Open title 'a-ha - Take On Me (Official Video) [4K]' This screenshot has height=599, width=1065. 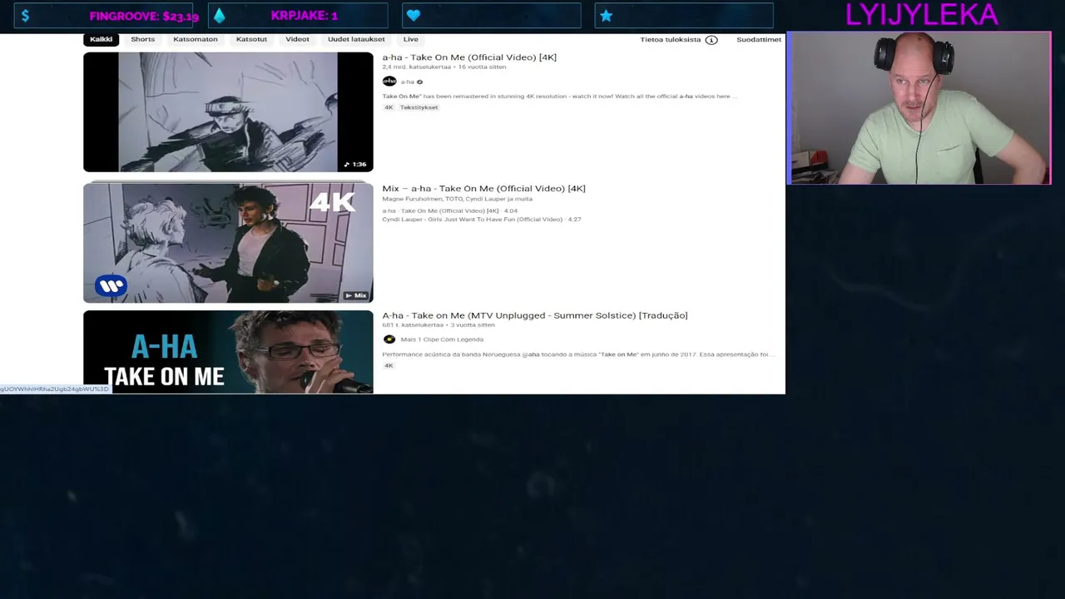click(x=469, y=57)
